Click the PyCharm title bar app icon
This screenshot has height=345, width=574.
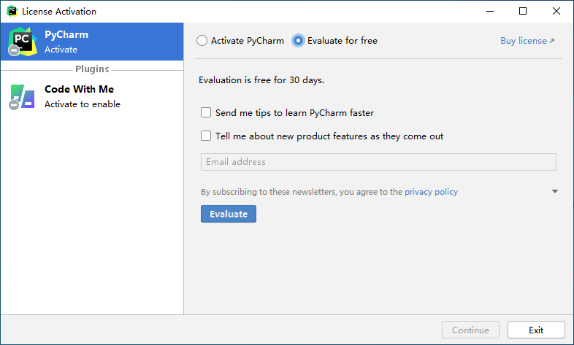[12, 11]
